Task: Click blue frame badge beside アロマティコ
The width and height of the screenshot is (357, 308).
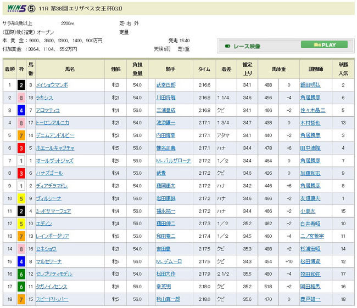Action: coord(21,110)
